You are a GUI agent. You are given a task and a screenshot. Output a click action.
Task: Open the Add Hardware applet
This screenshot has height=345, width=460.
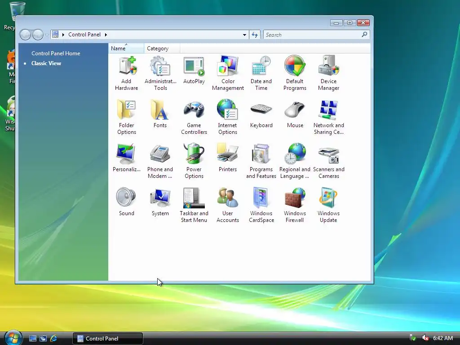click(126, 73)
